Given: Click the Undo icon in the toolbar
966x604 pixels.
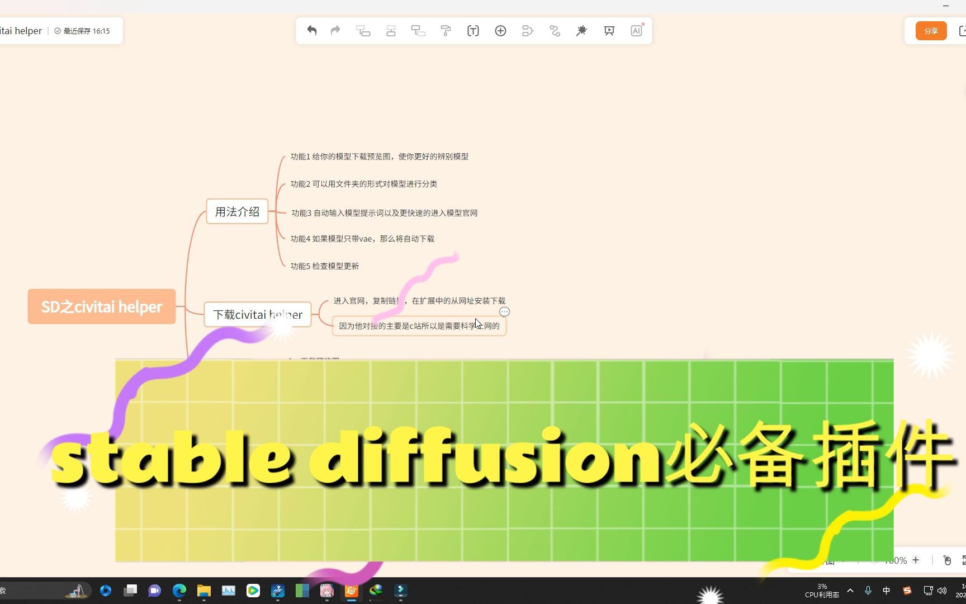Looking at the screenshot, I should (312, 31).
